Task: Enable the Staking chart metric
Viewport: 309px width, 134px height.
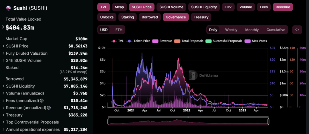Action: [128, 17]
